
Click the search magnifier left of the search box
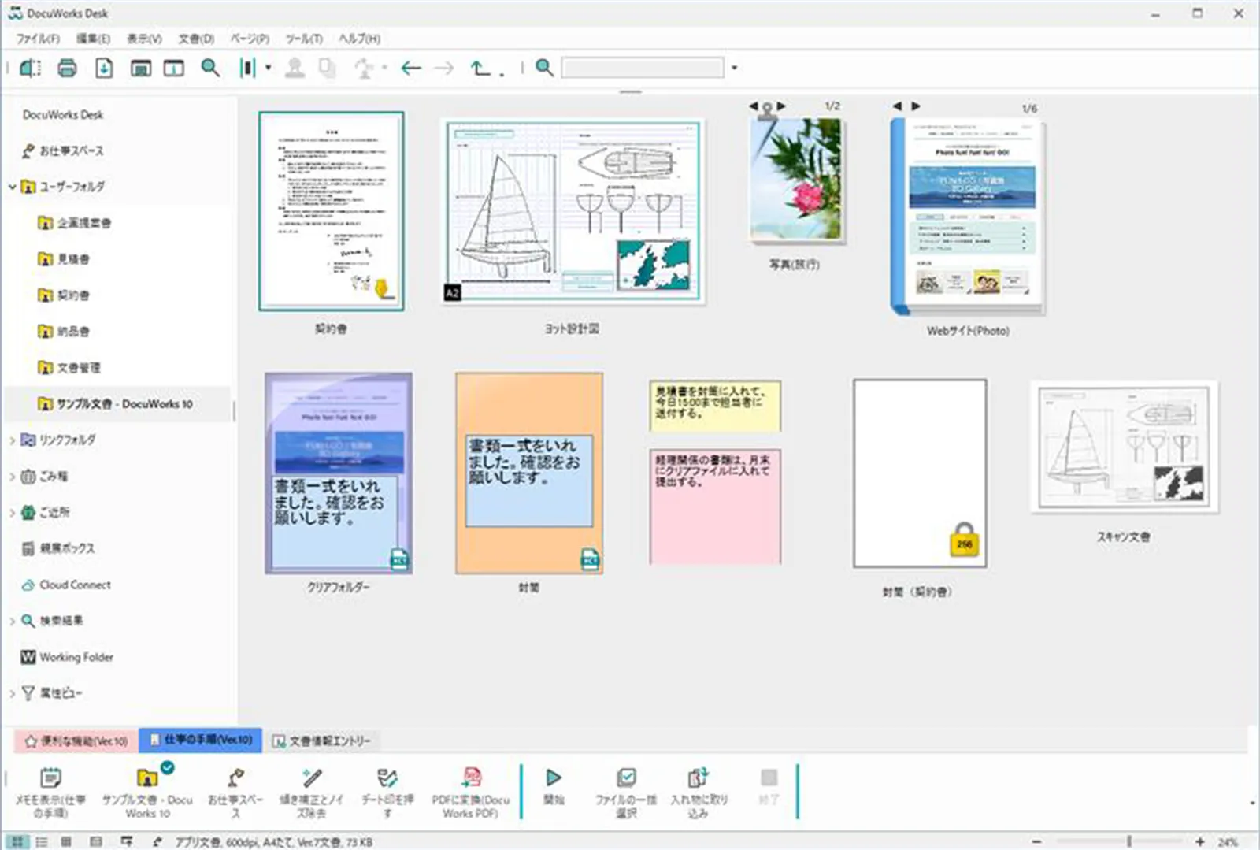click(x=544, y=68)
